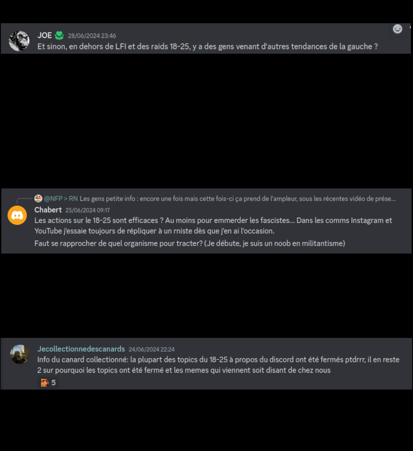413x451 pixels.
Task: Click the 24/06/2024 22:24 timestamp
Action: pos(152,350)
